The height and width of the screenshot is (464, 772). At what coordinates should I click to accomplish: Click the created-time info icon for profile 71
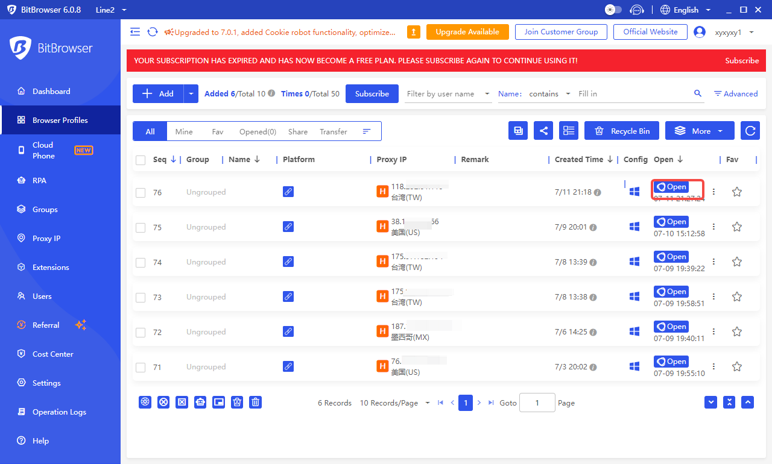pos(593,367)
